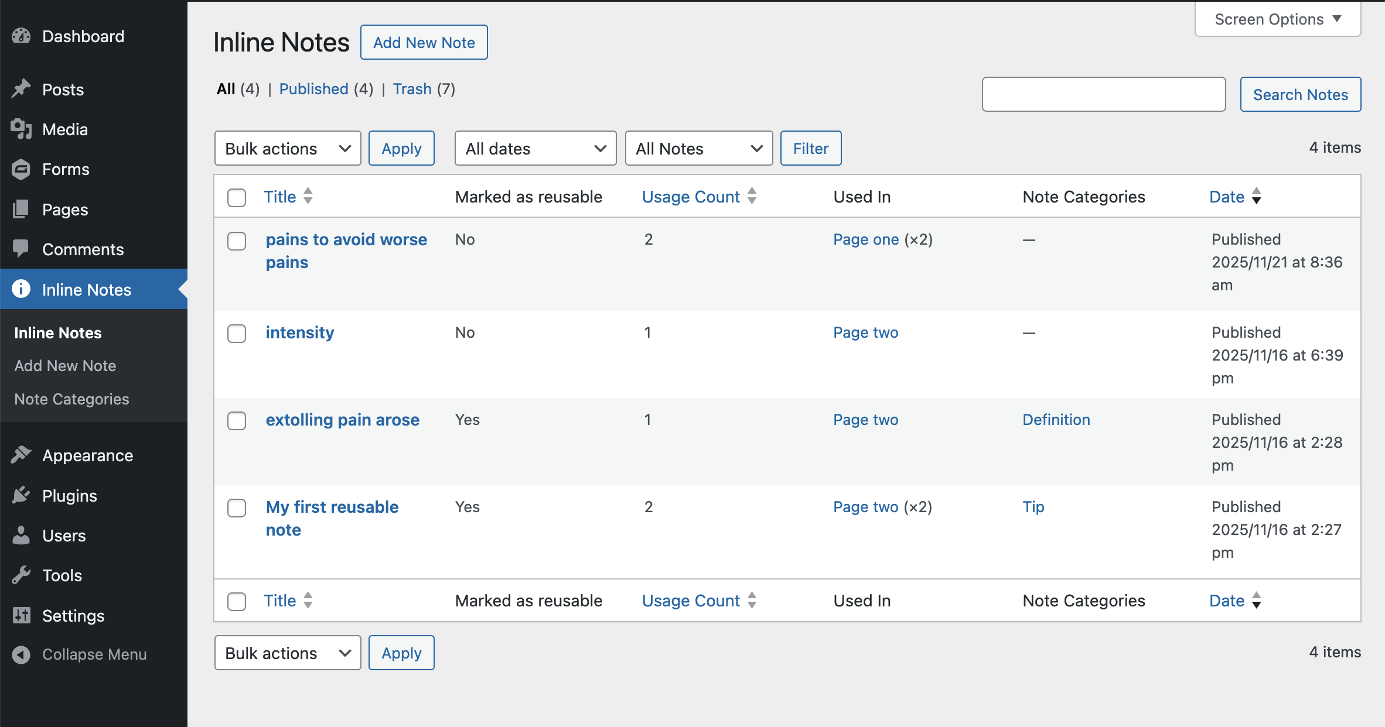Click inside the search notes field
The height and width of the screenshot is (727, 1385).
1103,94
